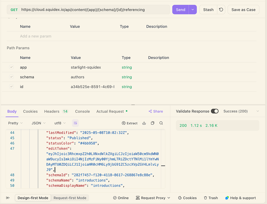Switch to the Headers tab
The image size is (267, 204).
(52, 111)
